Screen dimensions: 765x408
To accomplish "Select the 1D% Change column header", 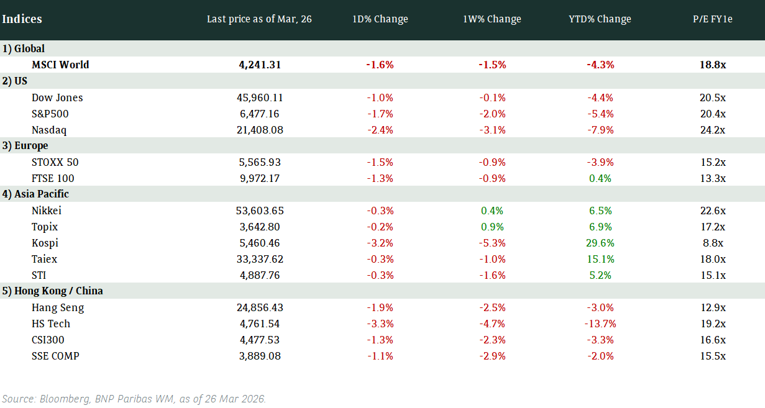I will point(380,19).
